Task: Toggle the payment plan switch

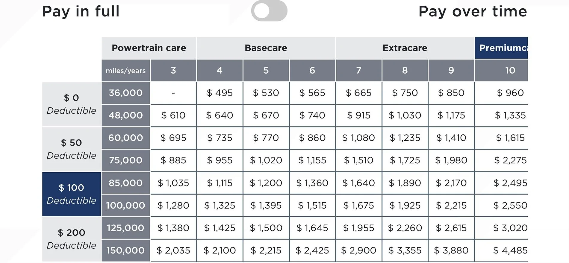Action: [x=269, y=11]
